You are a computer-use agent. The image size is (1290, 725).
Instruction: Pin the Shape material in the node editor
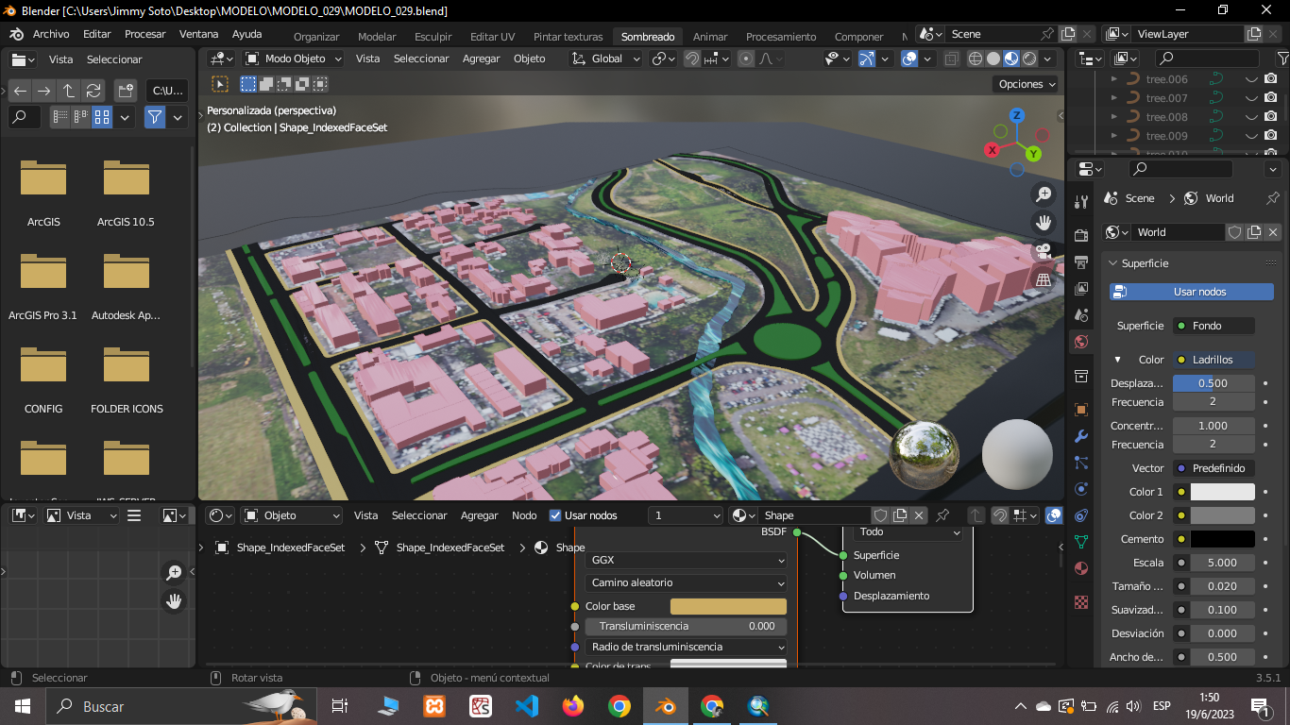pyautogui.click(x=942, y=515)
